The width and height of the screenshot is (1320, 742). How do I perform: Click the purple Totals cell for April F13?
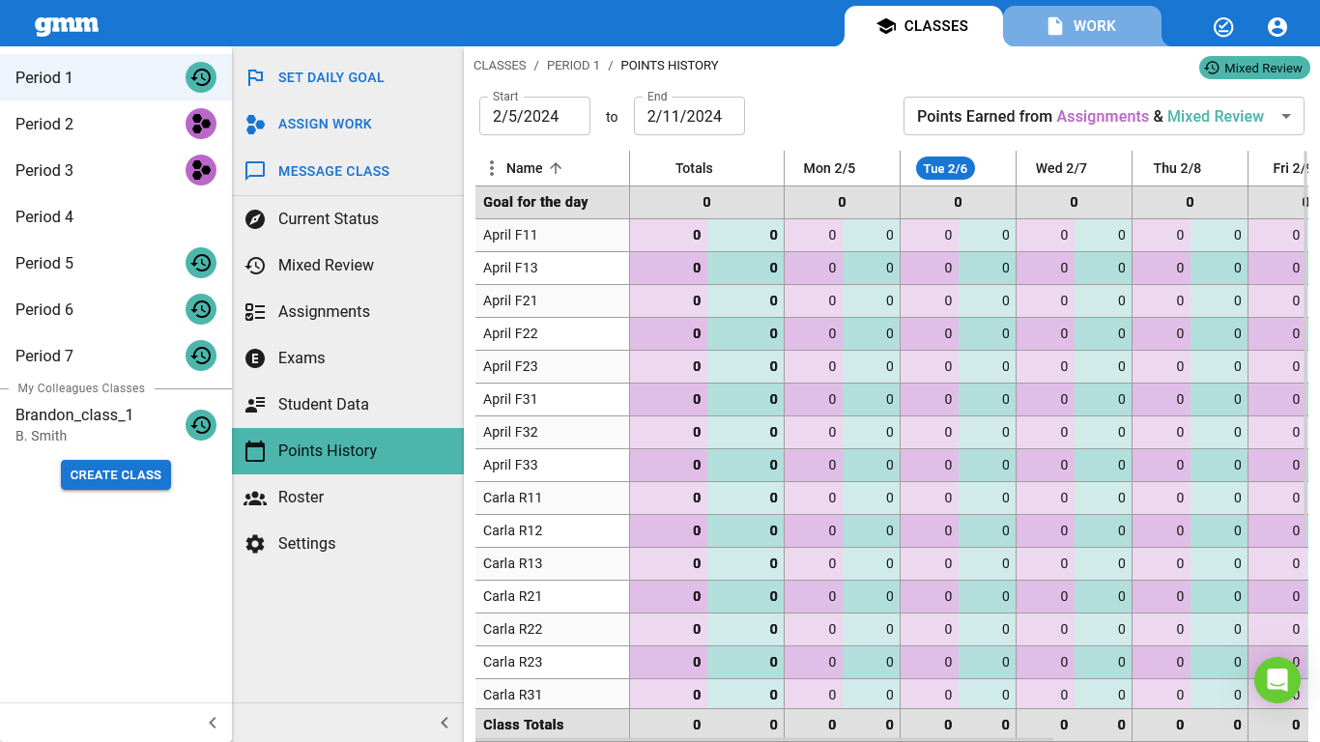[x=669, y=268]
